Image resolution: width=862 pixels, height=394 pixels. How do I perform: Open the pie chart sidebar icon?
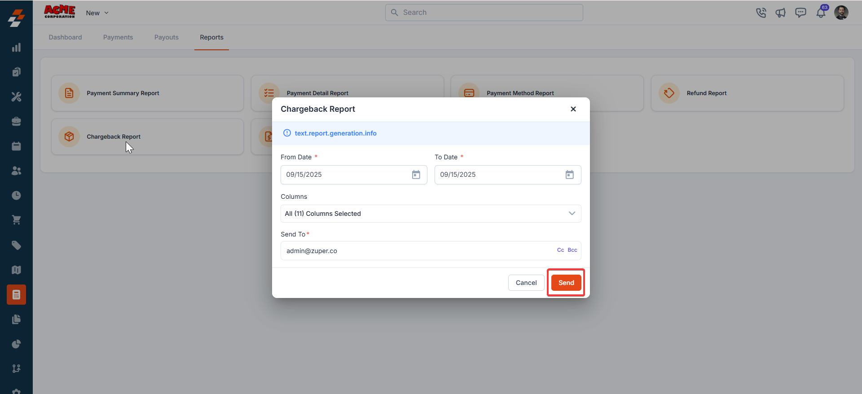point(16,344)
